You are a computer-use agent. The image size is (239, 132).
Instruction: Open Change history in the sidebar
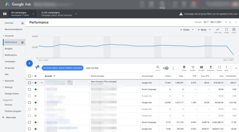[x=12, y=94]
